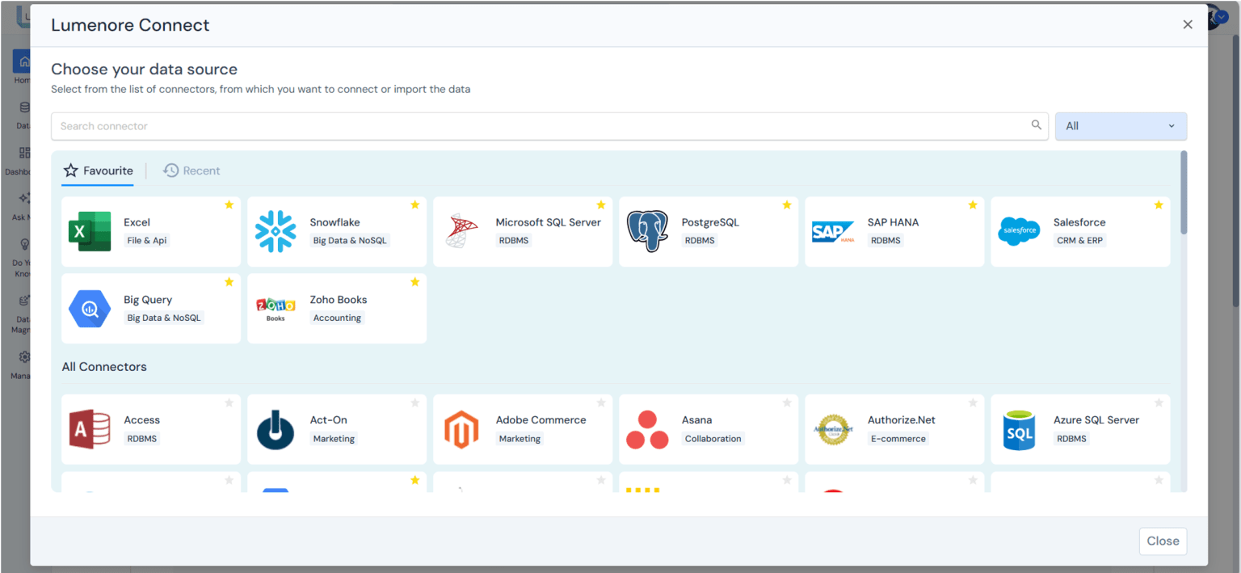Open Home from the left sidebar
Screen dimensions: 1241x573
tap(23, 63)
